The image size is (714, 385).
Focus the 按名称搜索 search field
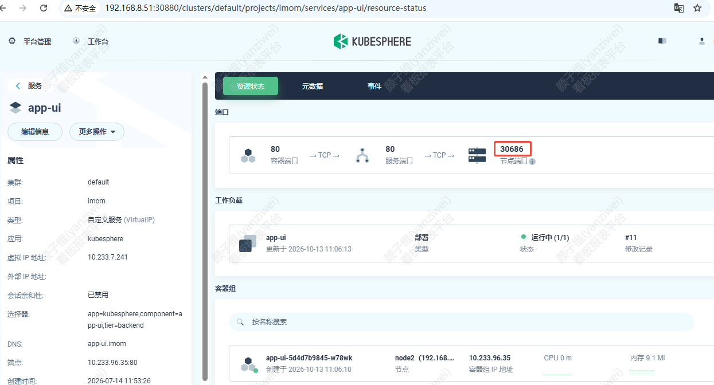point(461,322)
